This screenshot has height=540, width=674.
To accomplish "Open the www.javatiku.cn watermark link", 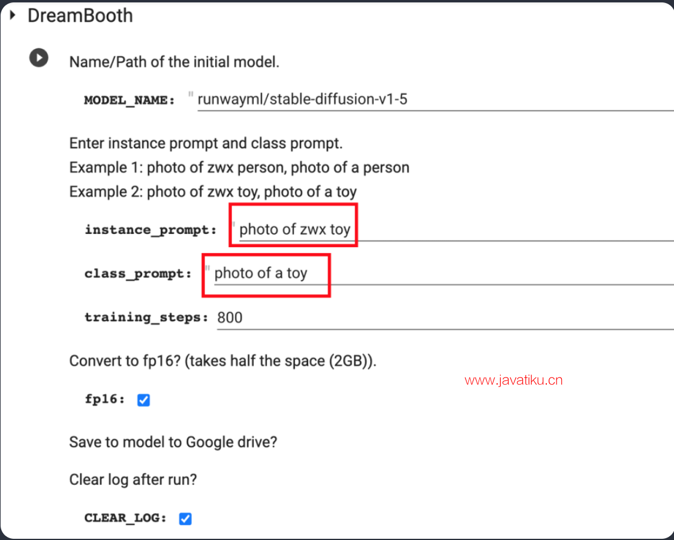I will [514, 380].
